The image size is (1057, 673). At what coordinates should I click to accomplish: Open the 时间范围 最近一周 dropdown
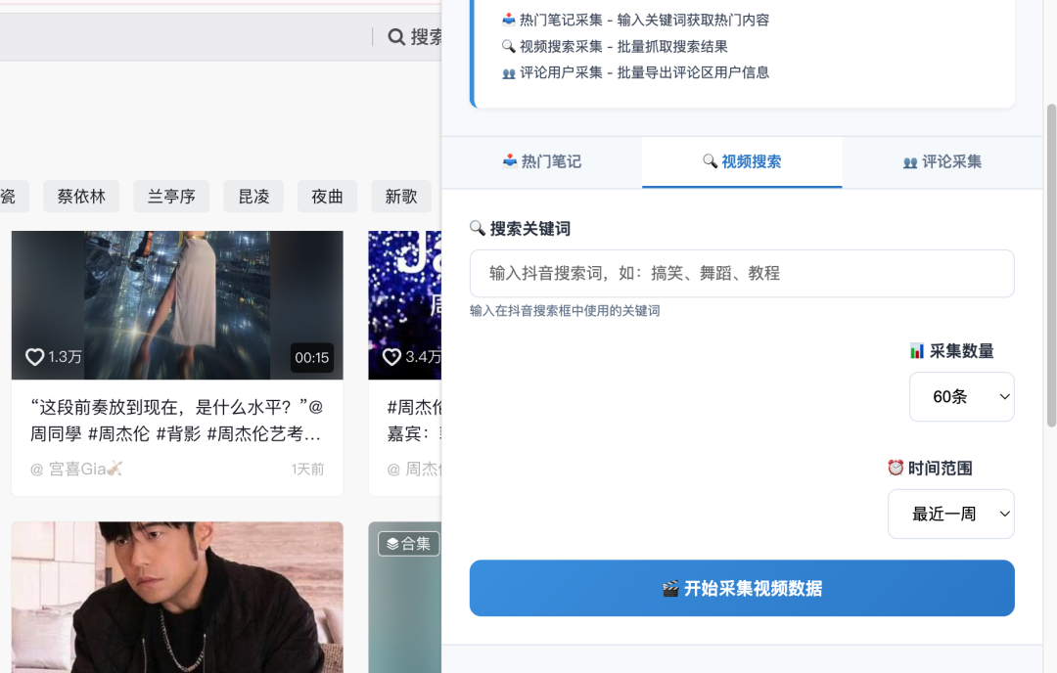(x=950, y=514)
